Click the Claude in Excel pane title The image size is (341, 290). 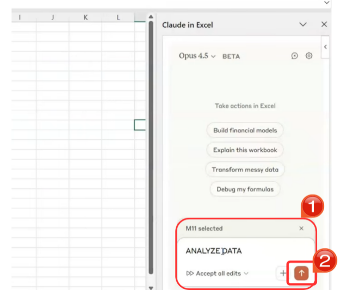[188, 25]
